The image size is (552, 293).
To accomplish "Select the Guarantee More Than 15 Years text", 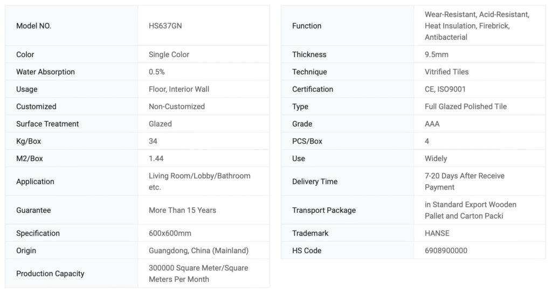I will tap(182, 210).
